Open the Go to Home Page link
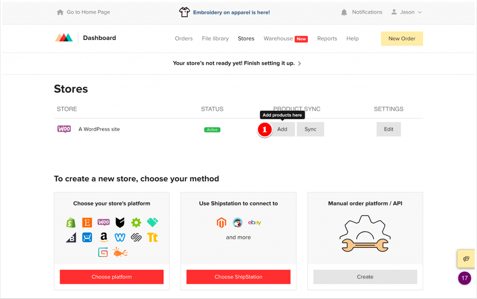This screenshot has width=477, height=299. [88, 12]
